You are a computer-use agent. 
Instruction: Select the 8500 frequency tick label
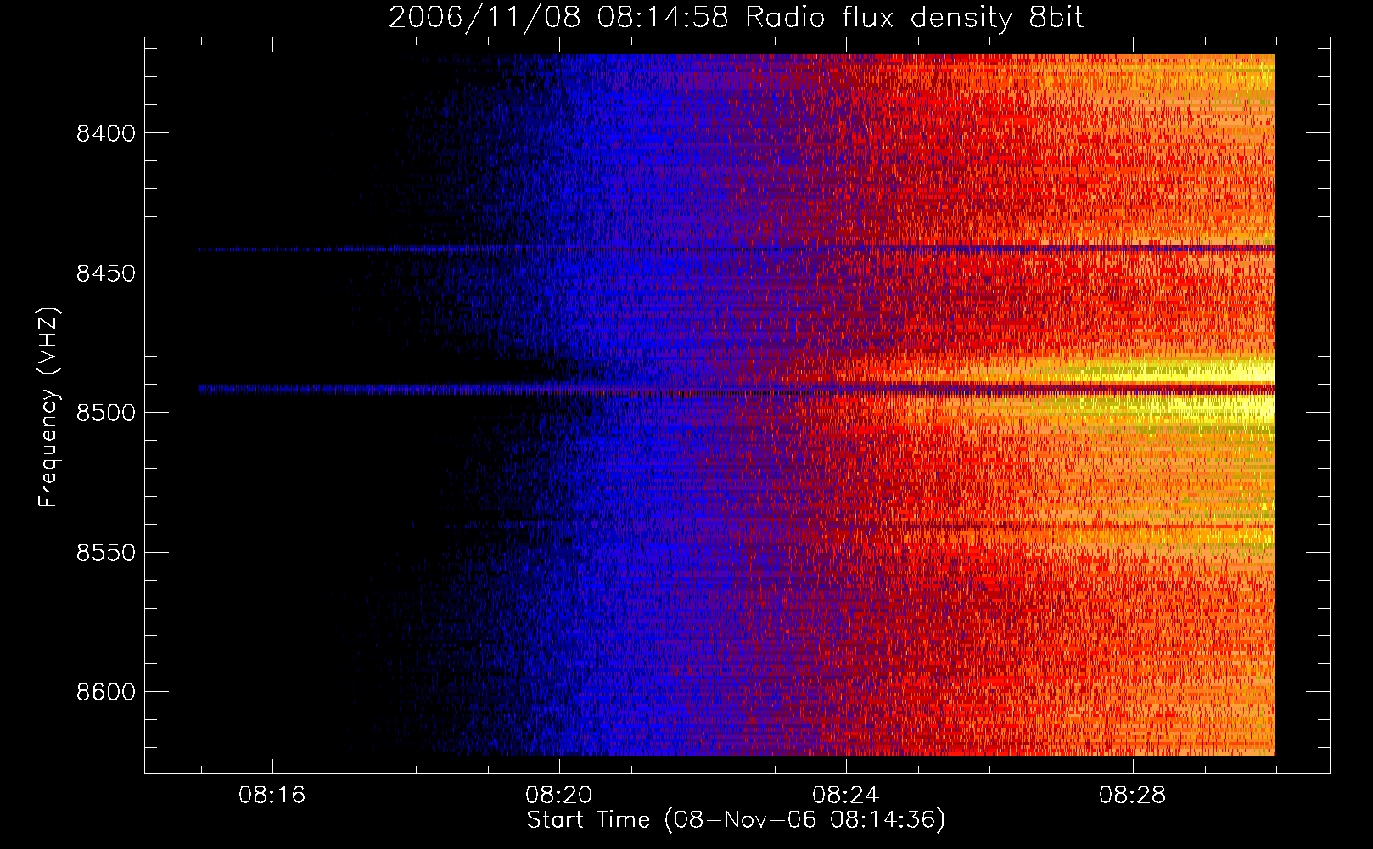click(x=106, y=413)
